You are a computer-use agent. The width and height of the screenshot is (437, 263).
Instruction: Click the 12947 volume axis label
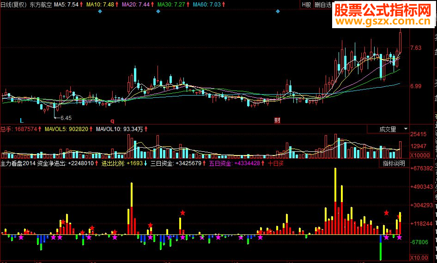[x=419, y=146]
